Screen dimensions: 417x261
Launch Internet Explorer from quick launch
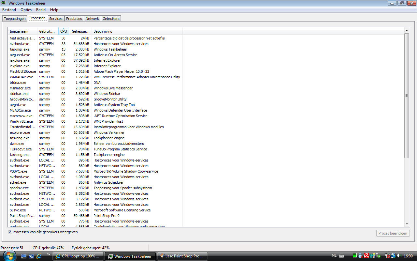39,256
